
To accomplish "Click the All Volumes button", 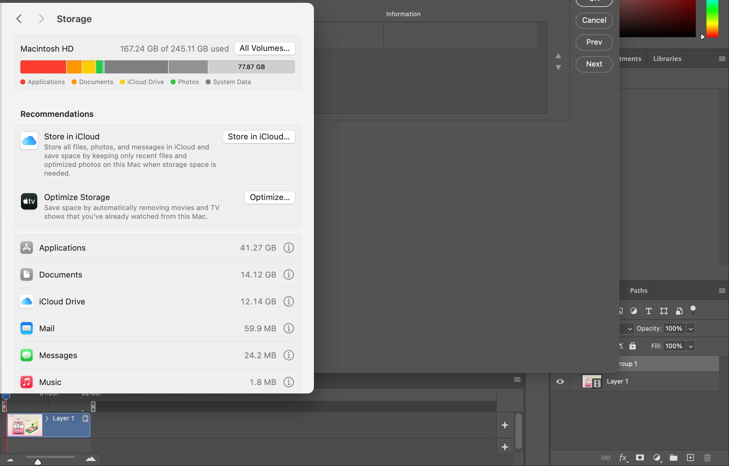I will point(264,48).
